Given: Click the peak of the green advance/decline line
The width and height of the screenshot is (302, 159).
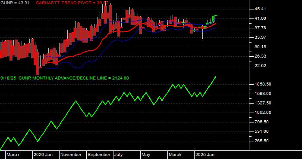Looking at the screenshot, I should pyautogui.click(x=216, y=76).
